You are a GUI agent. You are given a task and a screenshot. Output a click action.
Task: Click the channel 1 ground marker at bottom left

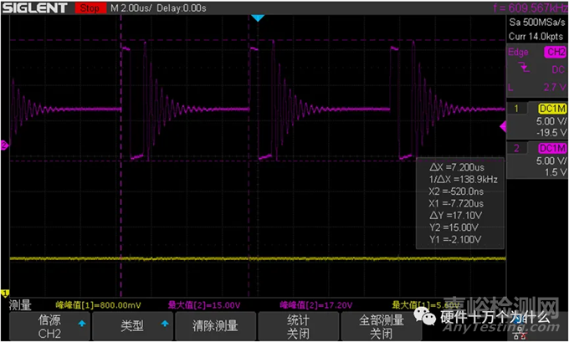[4, 292]
